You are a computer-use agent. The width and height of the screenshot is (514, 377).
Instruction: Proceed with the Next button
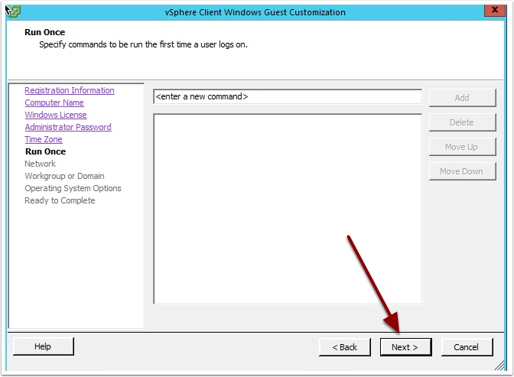[406, 347]
